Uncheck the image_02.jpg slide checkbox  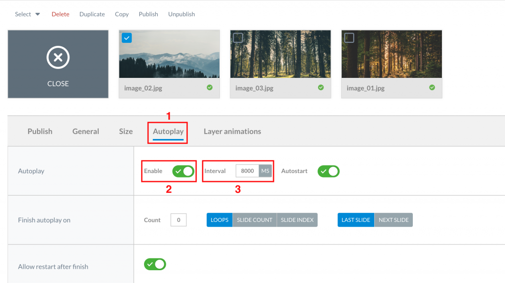coord(127,38)
